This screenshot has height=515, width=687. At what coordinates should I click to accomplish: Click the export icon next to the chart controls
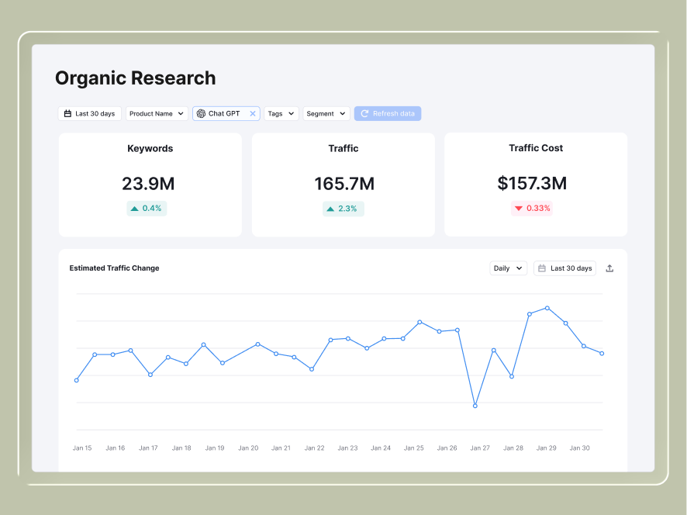pyautogui.click(x=609, y=268)
